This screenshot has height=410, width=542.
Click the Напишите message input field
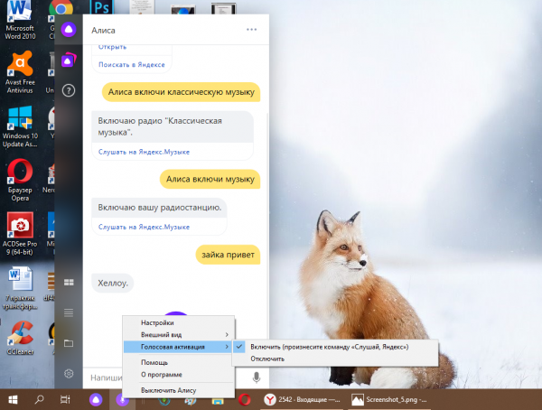(x=106, y=377)
